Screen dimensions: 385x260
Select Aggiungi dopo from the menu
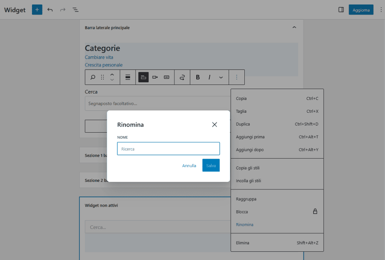[277, 150]
